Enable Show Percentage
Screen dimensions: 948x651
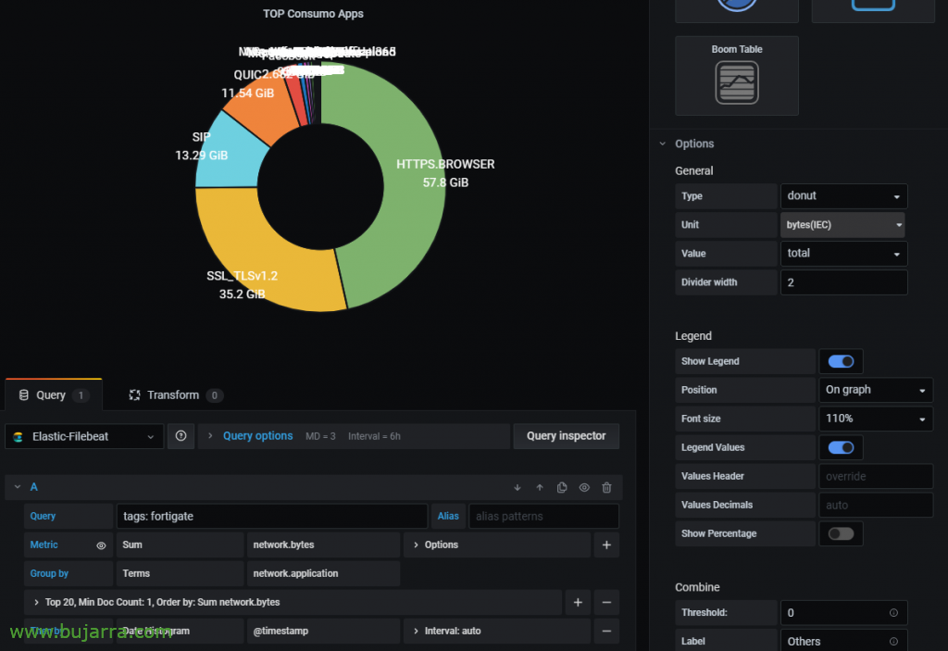841,533
